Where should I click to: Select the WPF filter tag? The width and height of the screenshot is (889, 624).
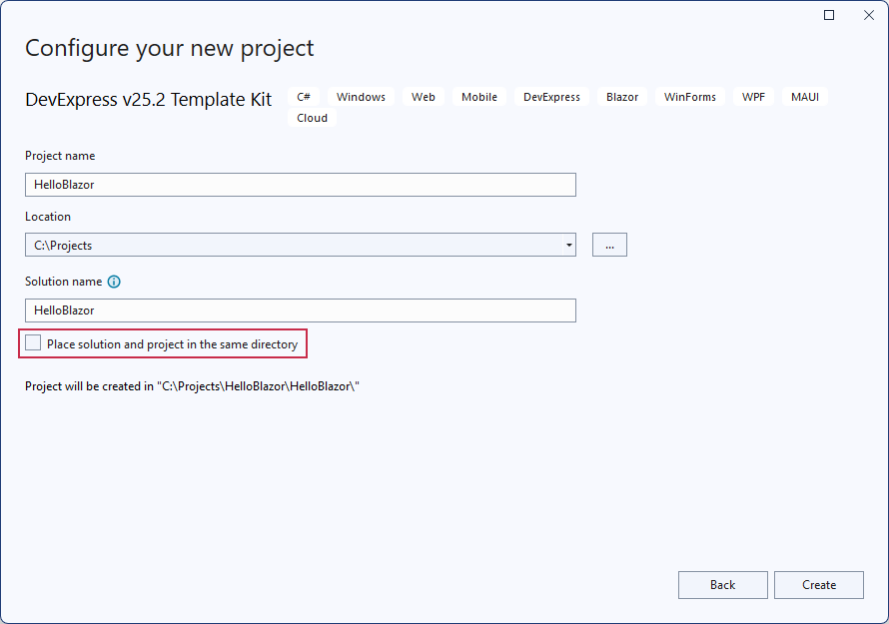(753, 97)
